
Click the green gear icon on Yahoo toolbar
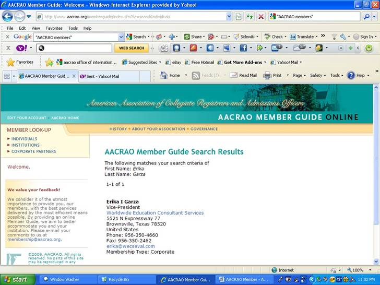pyautogui.click(x=369, y=48)
